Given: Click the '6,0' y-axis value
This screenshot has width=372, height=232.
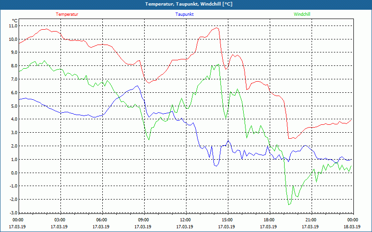Looking at the screenshot, I should (x=14, y=92).
